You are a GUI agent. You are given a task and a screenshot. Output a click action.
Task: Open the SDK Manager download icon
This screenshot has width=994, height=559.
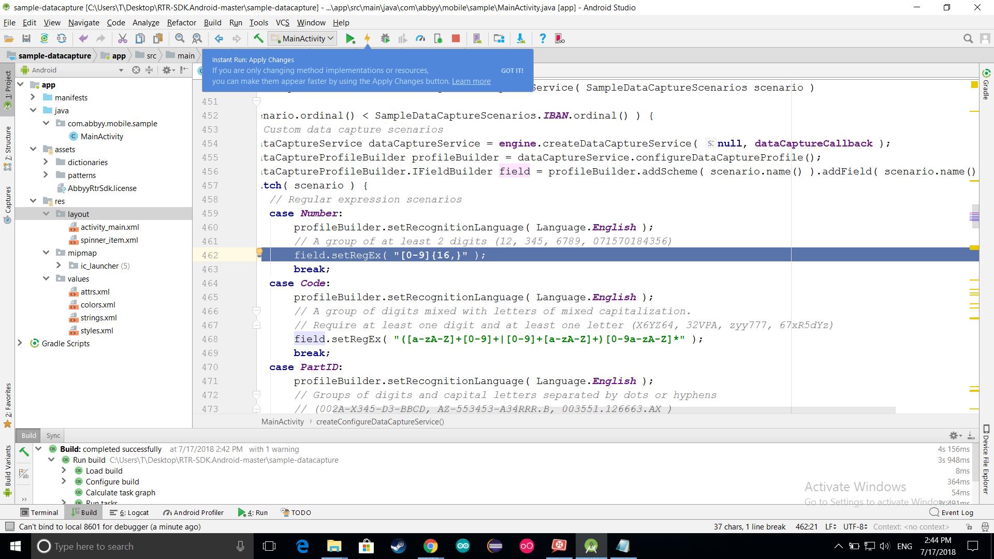pos(521,39)
